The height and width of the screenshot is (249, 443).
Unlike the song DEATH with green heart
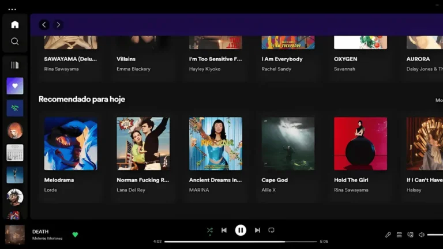click(x=75, y=235)
